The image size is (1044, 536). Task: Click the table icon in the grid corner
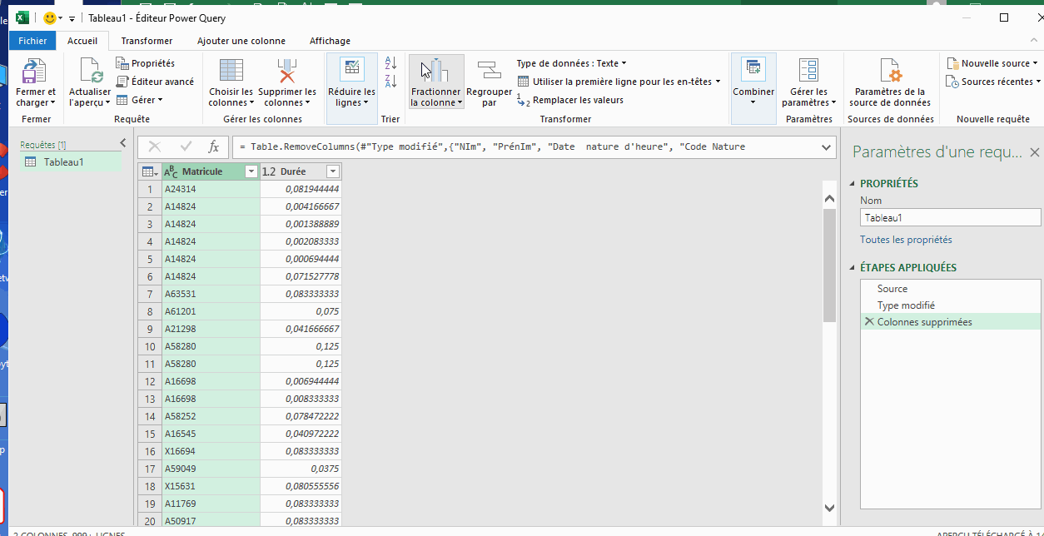[x=149, y=171]
